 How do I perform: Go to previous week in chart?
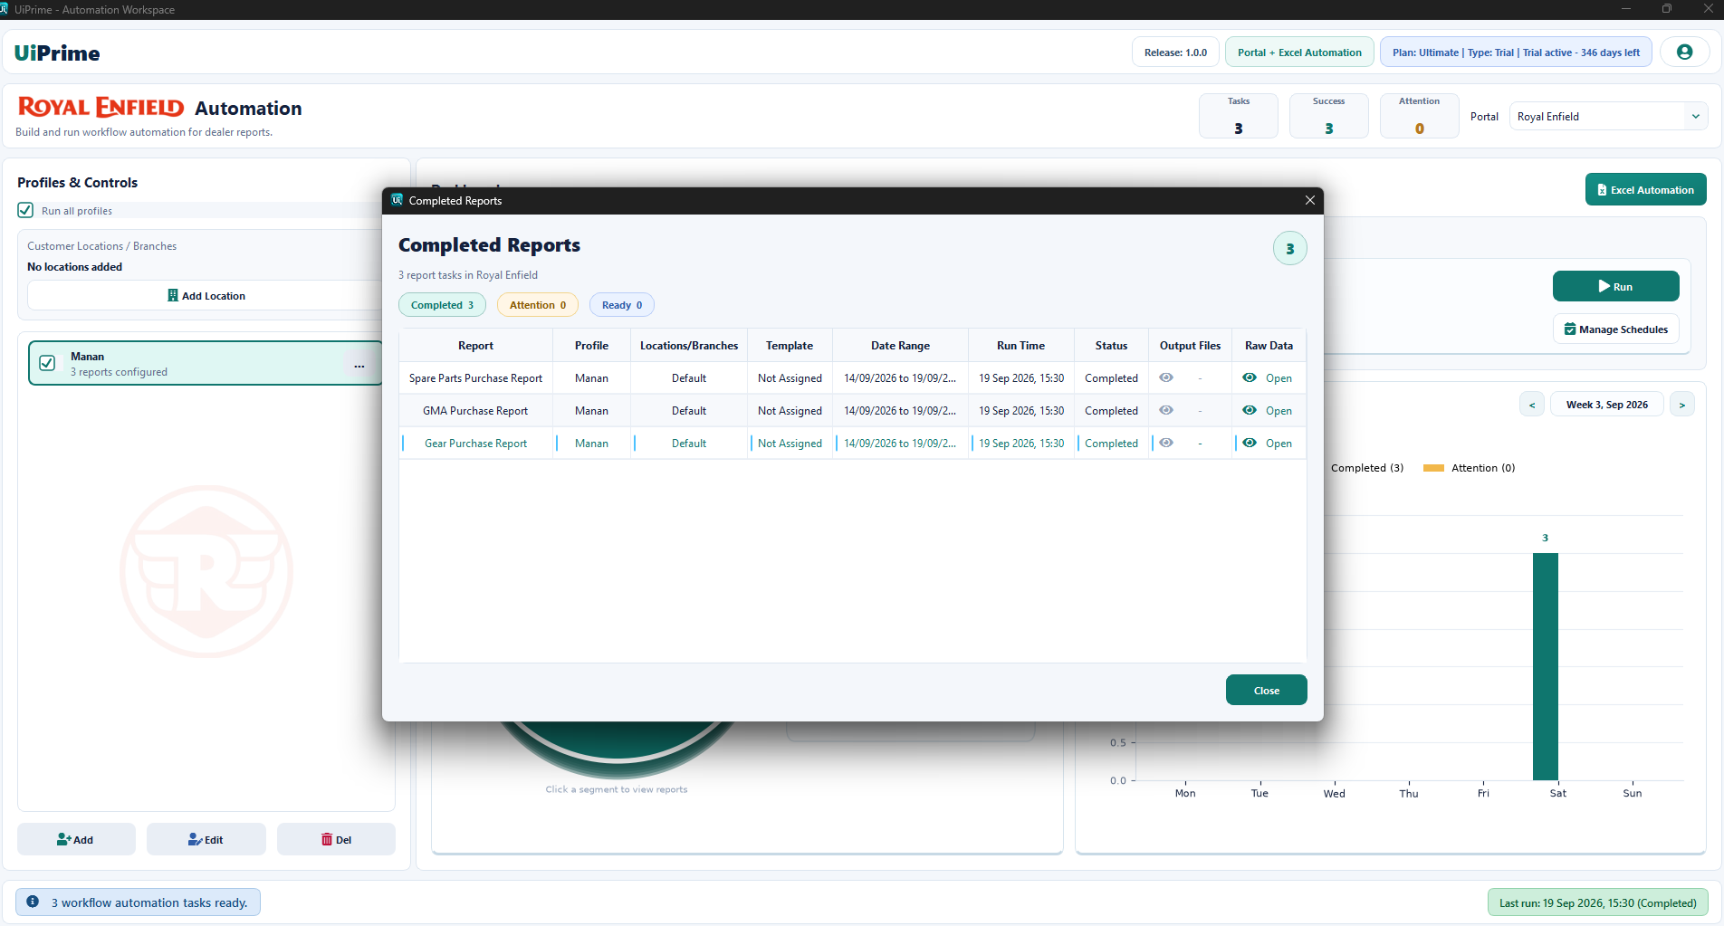tap(1532, 405)
